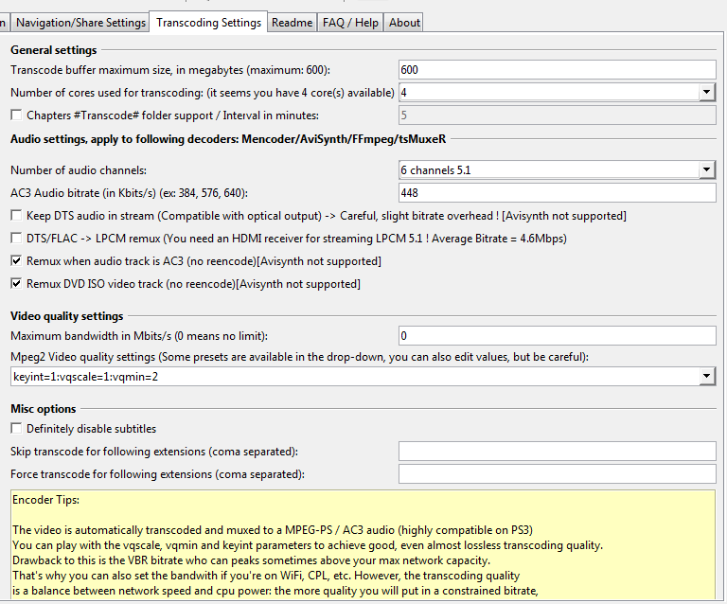The width and height of the screenshot is (727, 604).
Task: Uncheck Remux when audio track is AC3
Action: 16,261
